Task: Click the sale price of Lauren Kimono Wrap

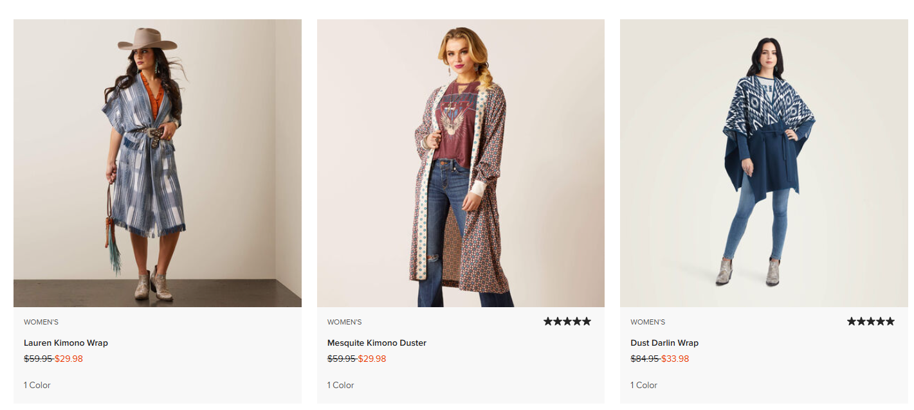Action: tap(68, 359)
